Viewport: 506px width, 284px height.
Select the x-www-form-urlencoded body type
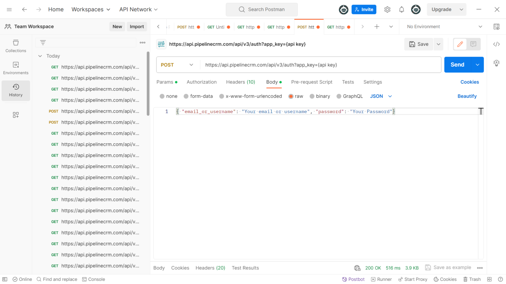pos(250,96)
